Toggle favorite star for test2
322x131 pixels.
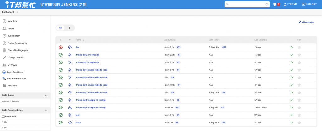pyautogui.click(x=299, y=123)
